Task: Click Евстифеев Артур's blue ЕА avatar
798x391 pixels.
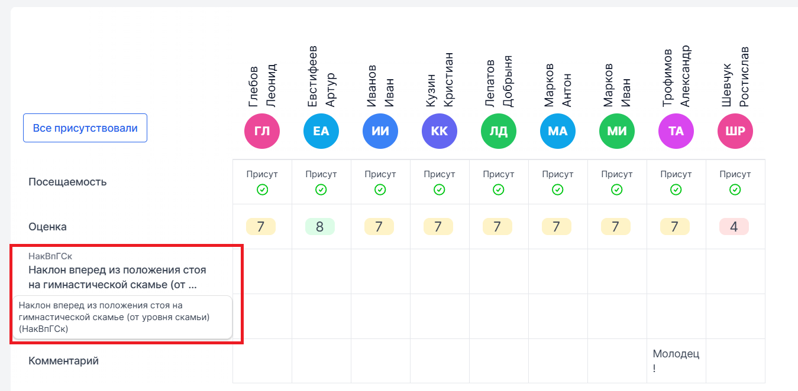Action: click(x=321, y=131)
